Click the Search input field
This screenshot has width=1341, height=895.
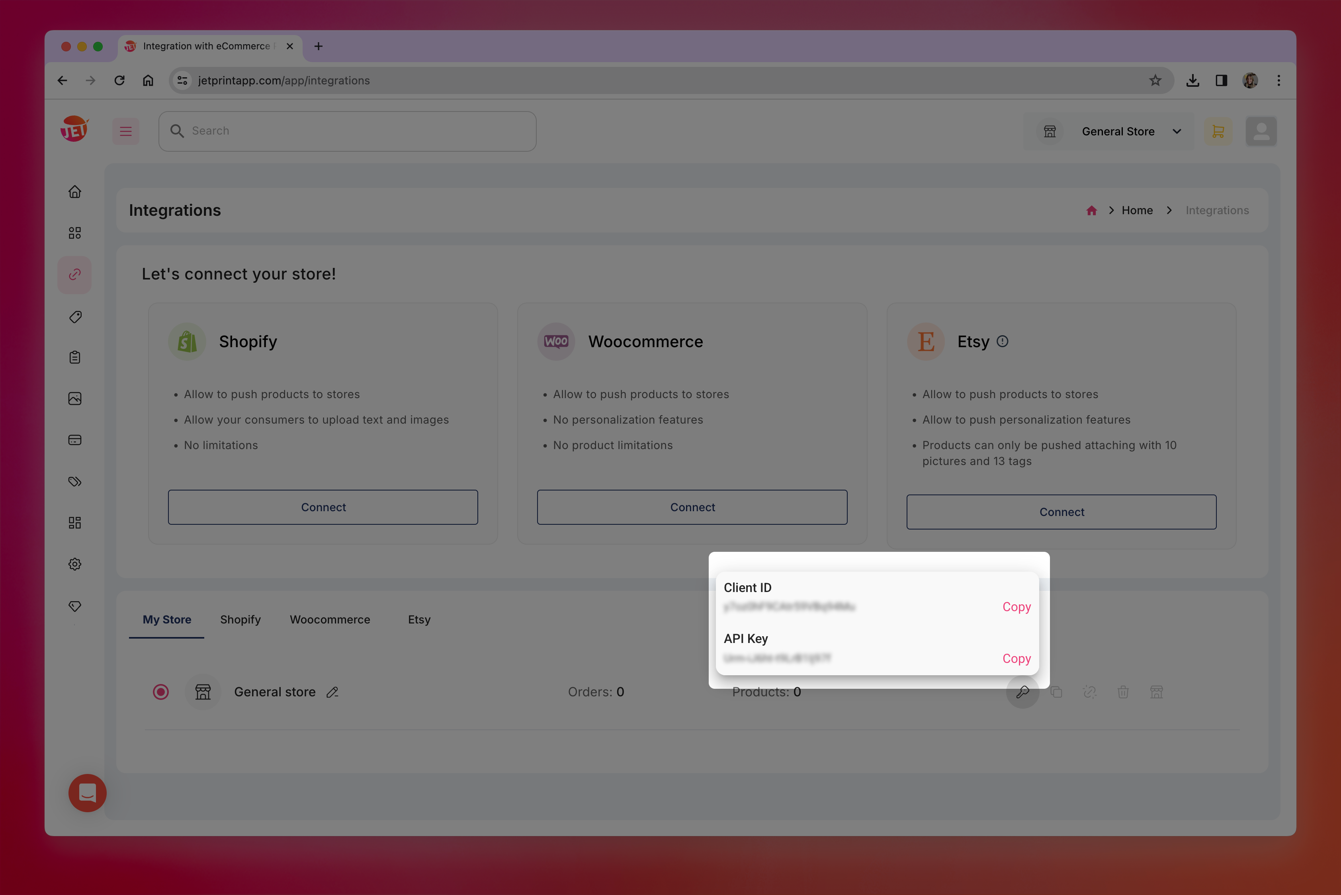[347, 131]
